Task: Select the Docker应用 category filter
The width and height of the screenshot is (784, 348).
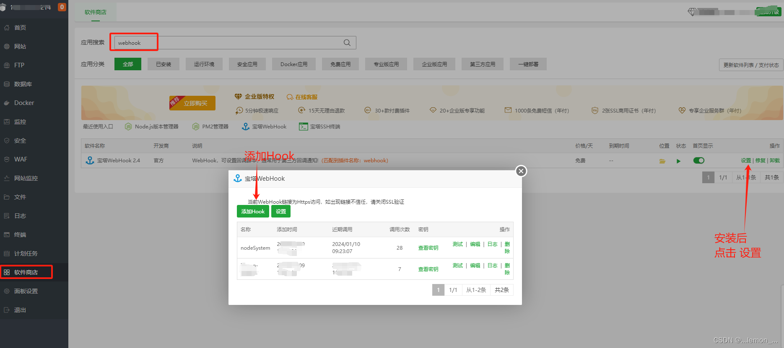Action: tap(294, 64)
